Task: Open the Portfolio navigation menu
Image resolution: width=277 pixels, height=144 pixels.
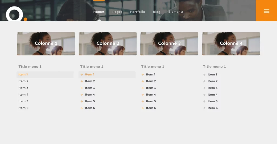Action: coord(137,12)
